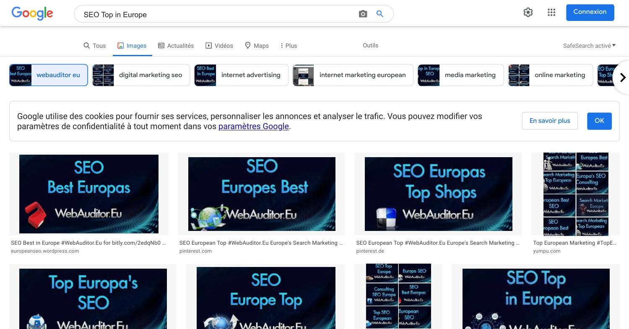Viewport: 629px width, 329px height.
Task: Click the play icon beside Vidéos
Action: click(x=209, y=45)
